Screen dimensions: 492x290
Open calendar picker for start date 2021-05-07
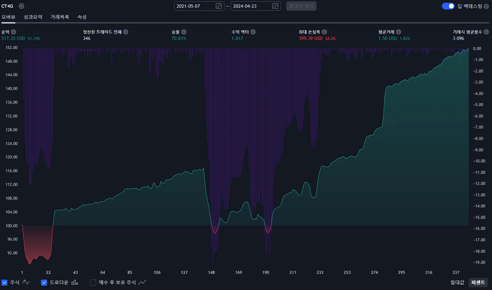tap(218, 6)
